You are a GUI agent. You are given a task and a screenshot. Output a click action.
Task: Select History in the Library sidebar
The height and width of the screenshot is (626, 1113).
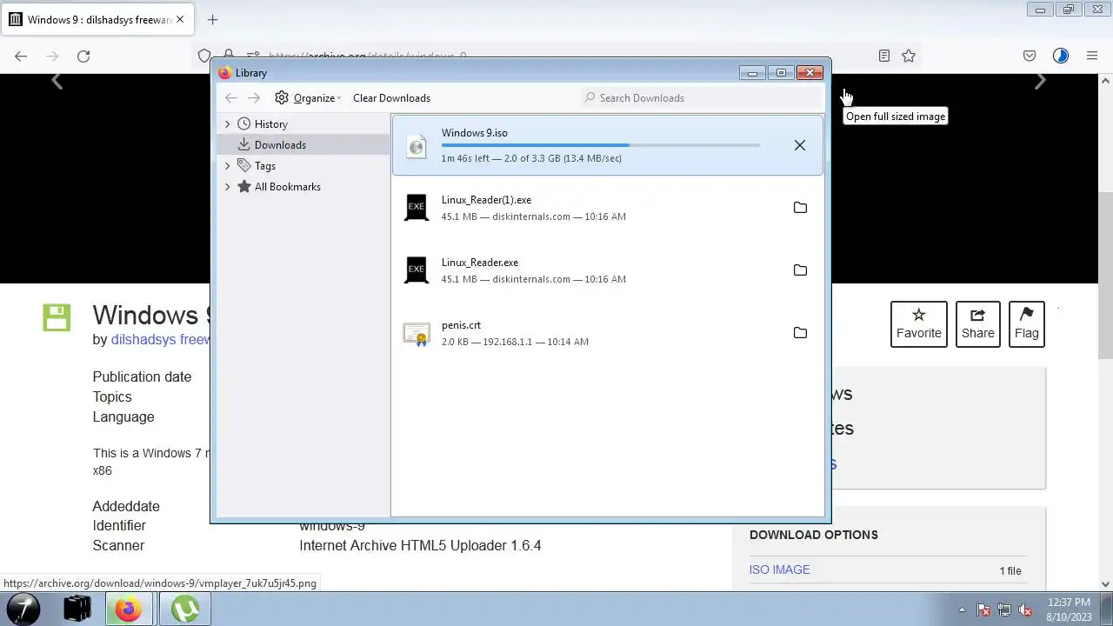[271, 124]
